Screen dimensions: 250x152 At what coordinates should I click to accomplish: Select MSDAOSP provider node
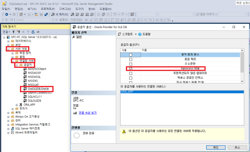[34, 73]
